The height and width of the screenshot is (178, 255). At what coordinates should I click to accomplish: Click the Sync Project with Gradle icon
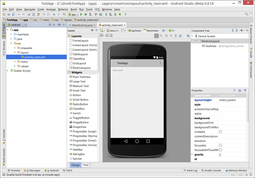click(x=106, y=14)
